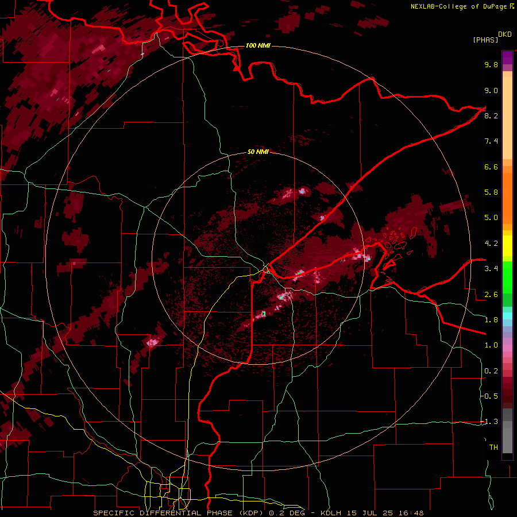Screen dimensions: 517x517
Task: Click the 0.2 scale value
Action: 491,371
